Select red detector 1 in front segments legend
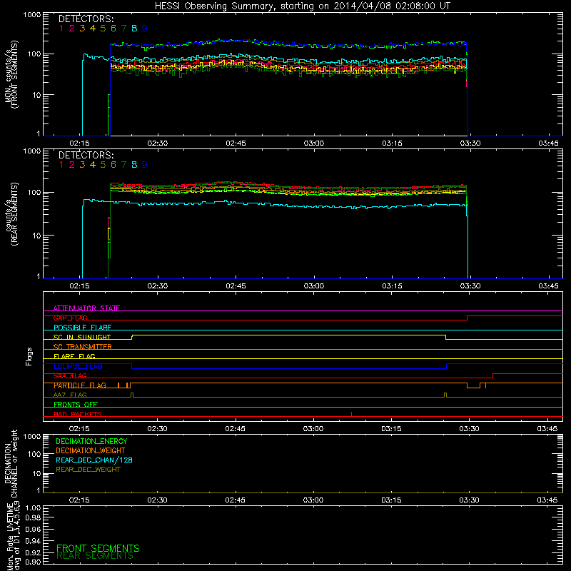Image resolution: width=571 pixels, height=571 pixels. click(x=61, y=29)
